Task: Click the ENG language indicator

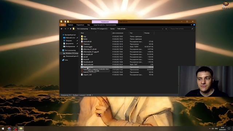Action: [216, 128]
